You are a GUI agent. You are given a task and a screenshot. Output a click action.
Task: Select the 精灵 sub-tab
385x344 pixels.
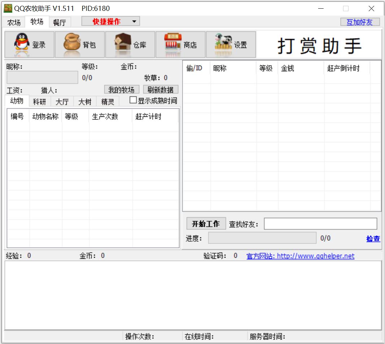tap(108, 102)
